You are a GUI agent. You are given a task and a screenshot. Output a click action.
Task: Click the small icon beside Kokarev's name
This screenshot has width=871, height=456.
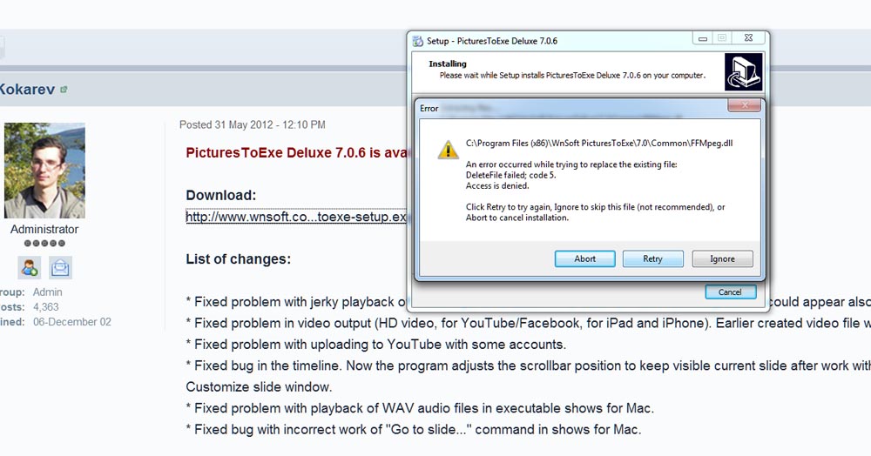click(x=64, y=90)
